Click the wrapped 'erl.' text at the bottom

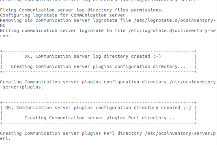pyautogui.click(x=5, y=138)
